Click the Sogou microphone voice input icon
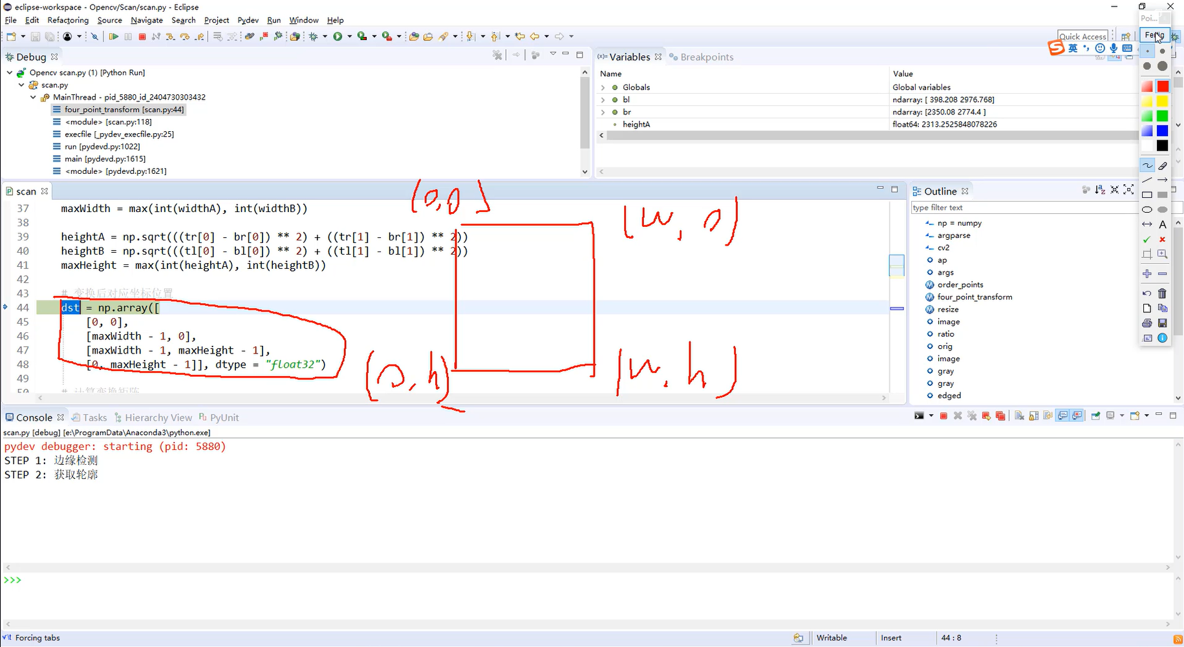 click(1114, 48)
